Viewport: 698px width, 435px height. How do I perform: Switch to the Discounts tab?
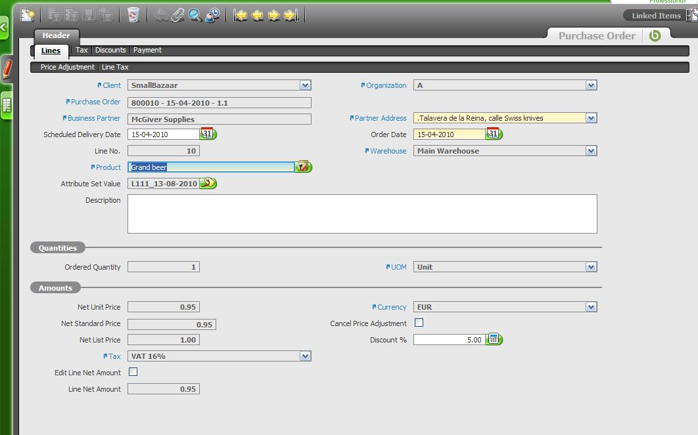pos(110,51)
